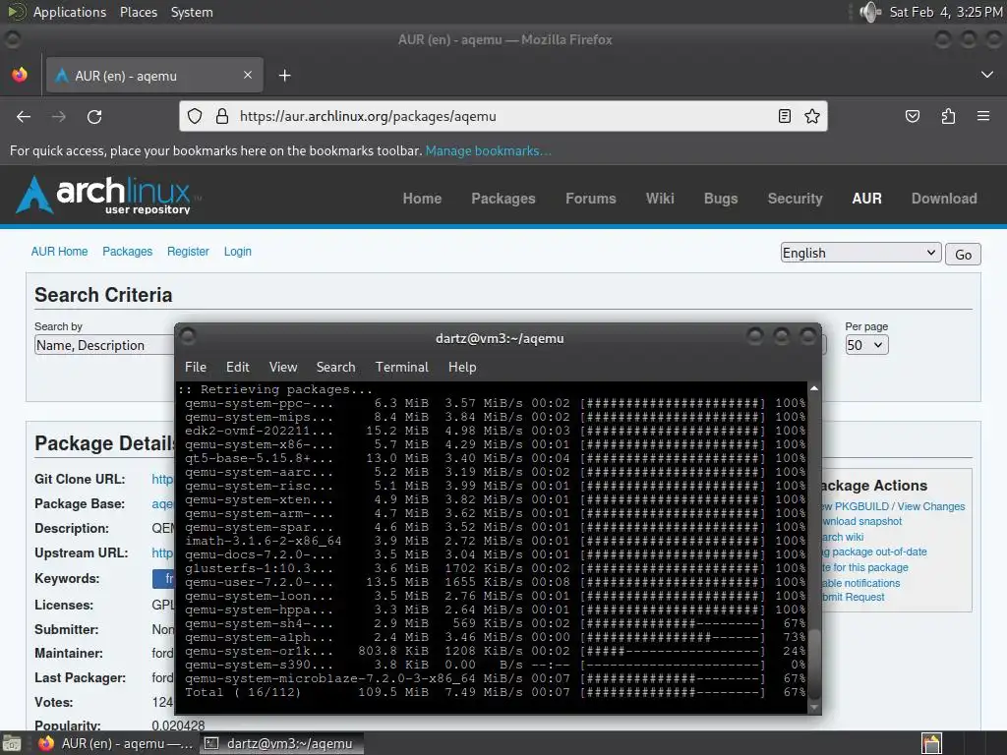This screenshot has width=1007, height=755.
Task: Click the AUR Home link
Action: pyautogui.click(x=59, y=251)
